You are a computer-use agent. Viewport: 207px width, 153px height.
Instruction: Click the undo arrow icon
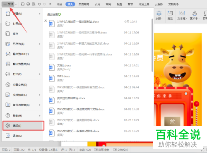39,4
